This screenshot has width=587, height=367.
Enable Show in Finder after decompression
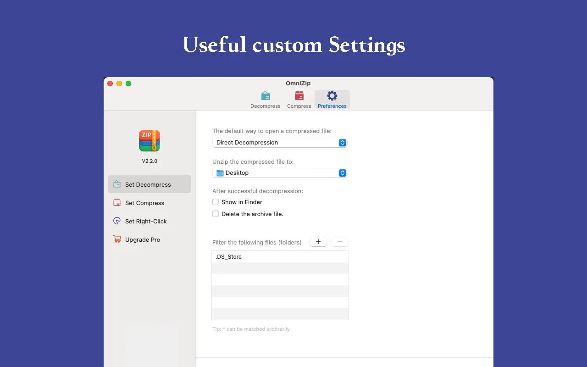[x=216, y=202]
